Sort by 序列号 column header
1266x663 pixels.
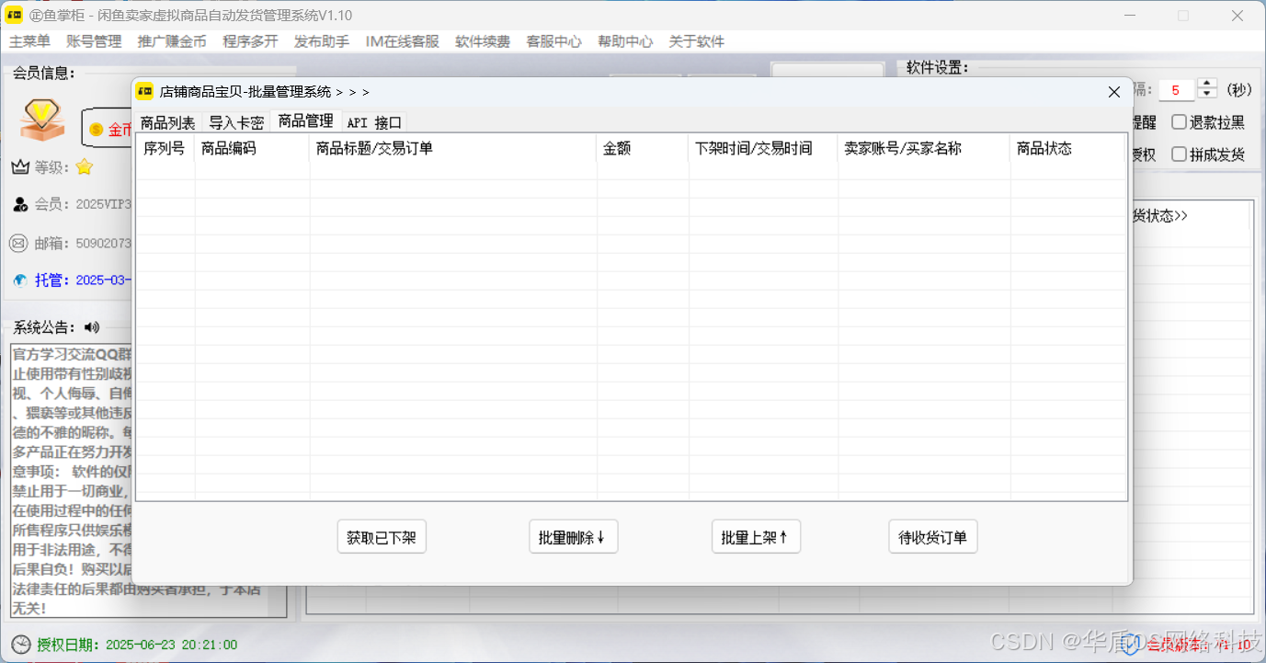click(x=165, y=148)
